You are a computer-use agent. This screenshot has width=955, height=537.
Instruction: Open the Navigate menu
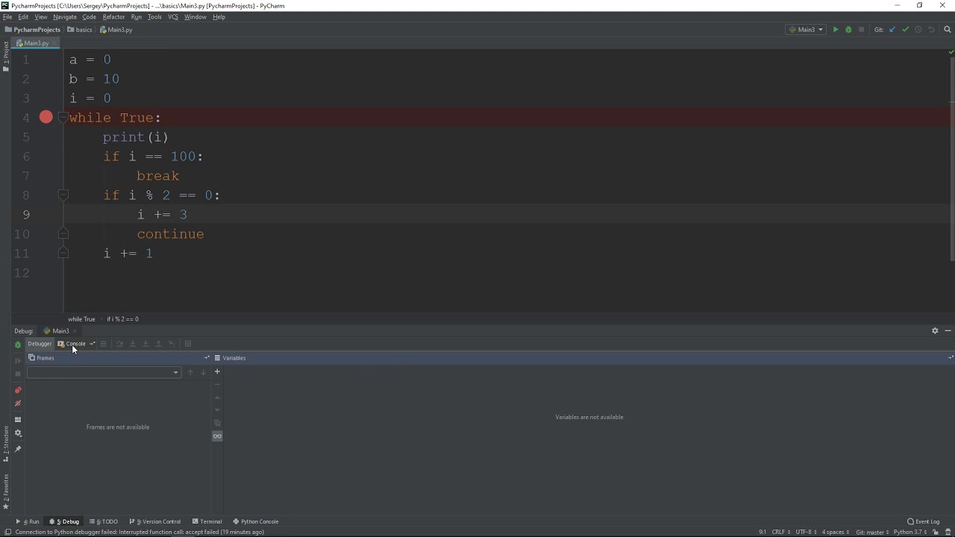[x=65, y=16]
